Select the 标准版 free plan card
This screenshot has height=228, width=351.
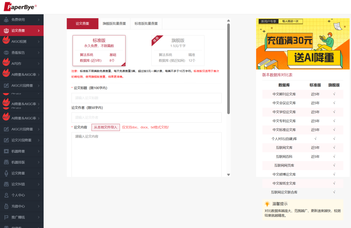(99, 50)
